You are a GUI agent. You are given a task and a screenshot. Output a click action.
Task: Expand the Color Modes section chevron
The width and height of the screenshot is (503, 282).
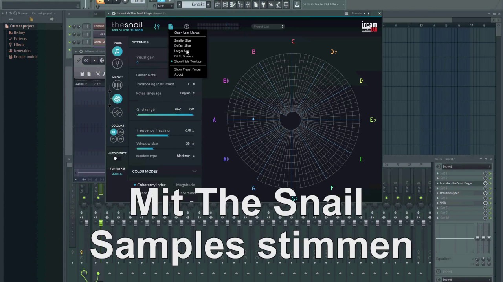point(194,171)
